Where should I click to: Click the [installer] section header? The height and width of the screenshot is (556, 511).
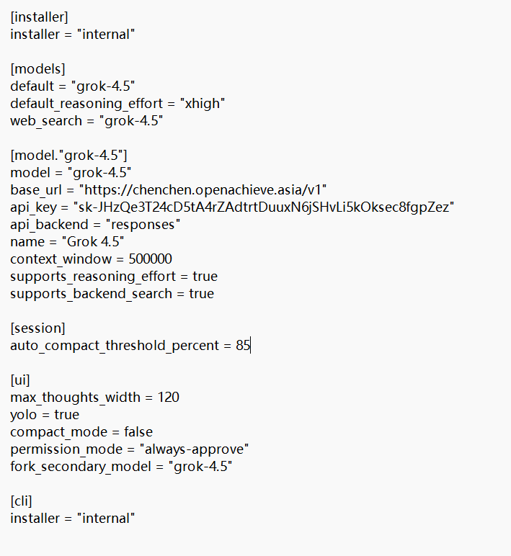tap(39, 17)
